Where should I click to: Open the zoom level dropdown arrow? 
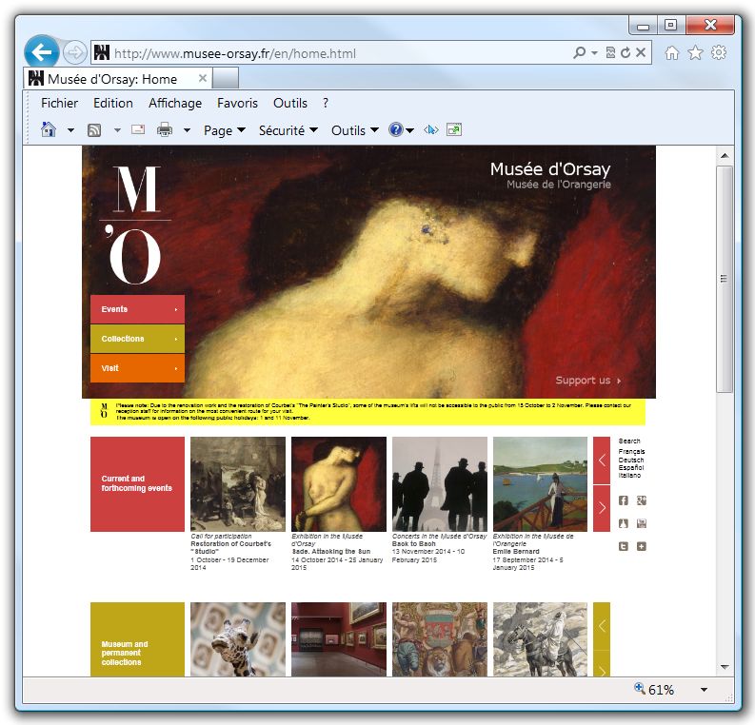point(704,690)
